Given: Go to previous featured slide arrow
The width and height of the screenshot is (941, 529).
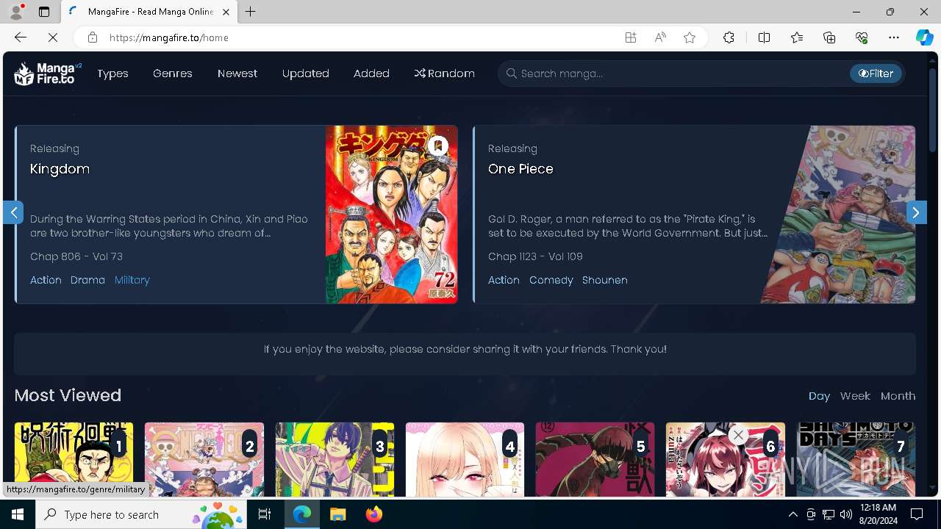Looking at the screenshot, I should pos(13,212).
